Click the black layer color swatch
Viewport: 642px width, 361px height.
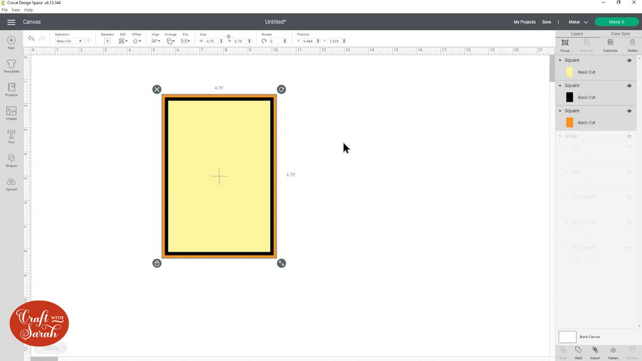[x=569, y=97]
